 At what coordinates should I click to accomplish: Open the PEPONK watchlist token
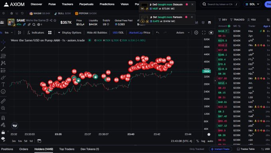click(86, 13)
